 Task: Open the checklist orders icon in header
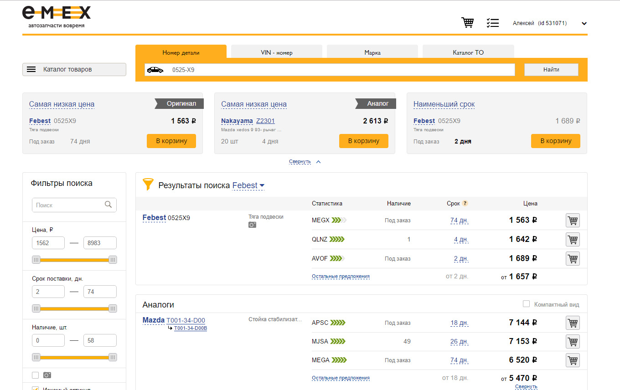493,23
